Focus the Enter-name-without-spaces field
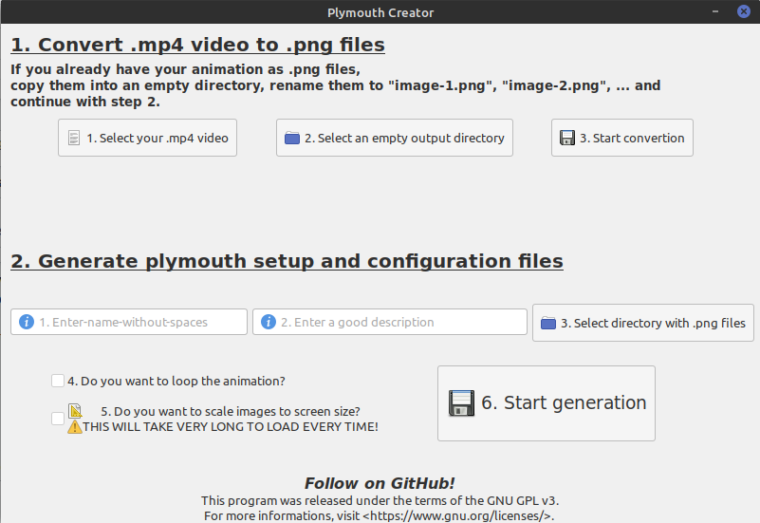Screen dimensions: 760x523 click(x=129, y=322)
